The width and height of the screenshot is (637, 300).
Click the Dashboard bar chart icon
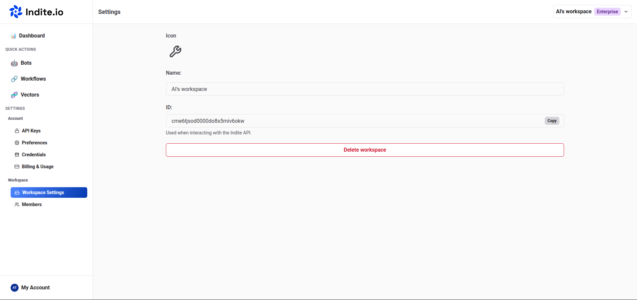tap(13, 36)
